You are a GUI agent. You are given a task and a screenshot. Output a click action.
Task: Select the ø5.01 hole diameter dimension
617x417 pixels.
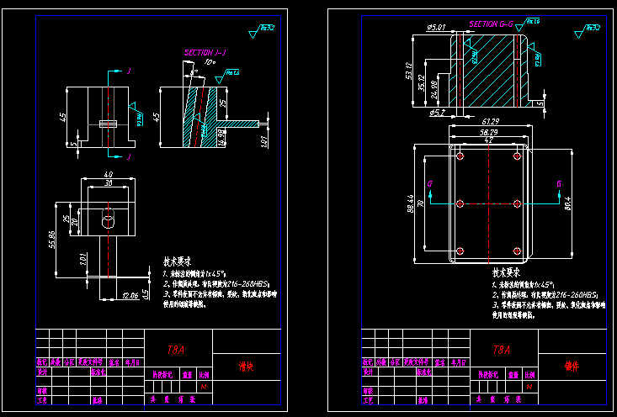[x=436, y=28]
